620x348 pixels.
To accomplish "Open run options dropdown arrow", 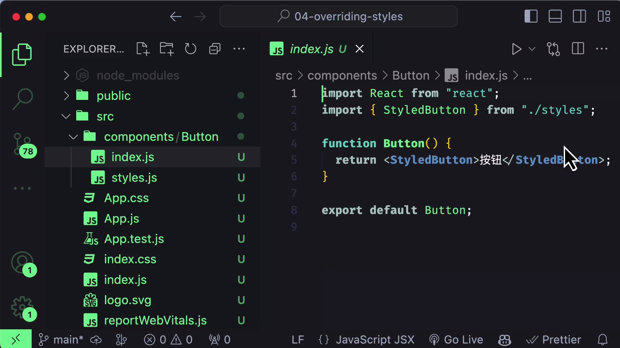I will pos(532,49).
